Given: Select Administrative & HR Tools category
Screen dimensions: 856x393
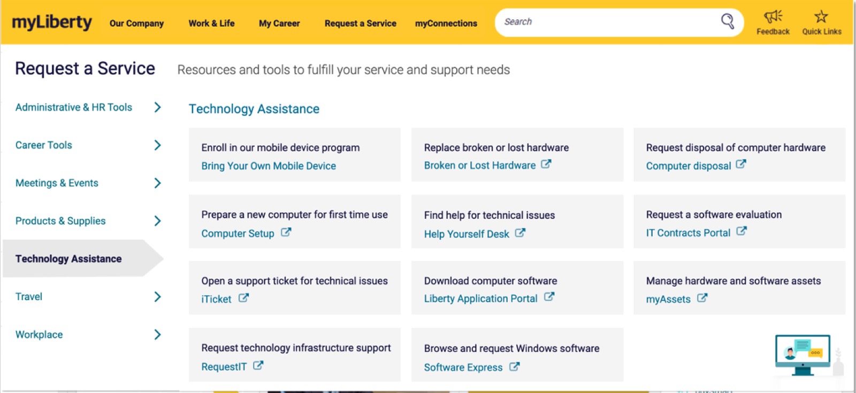Looking at the screenshot, I should tap(74, 107).
